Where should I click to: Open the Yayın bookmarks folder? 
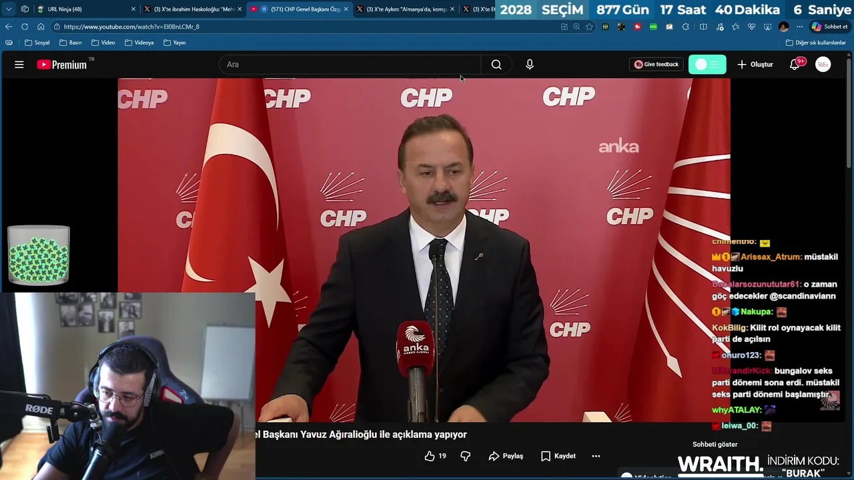tap(175, 43)
